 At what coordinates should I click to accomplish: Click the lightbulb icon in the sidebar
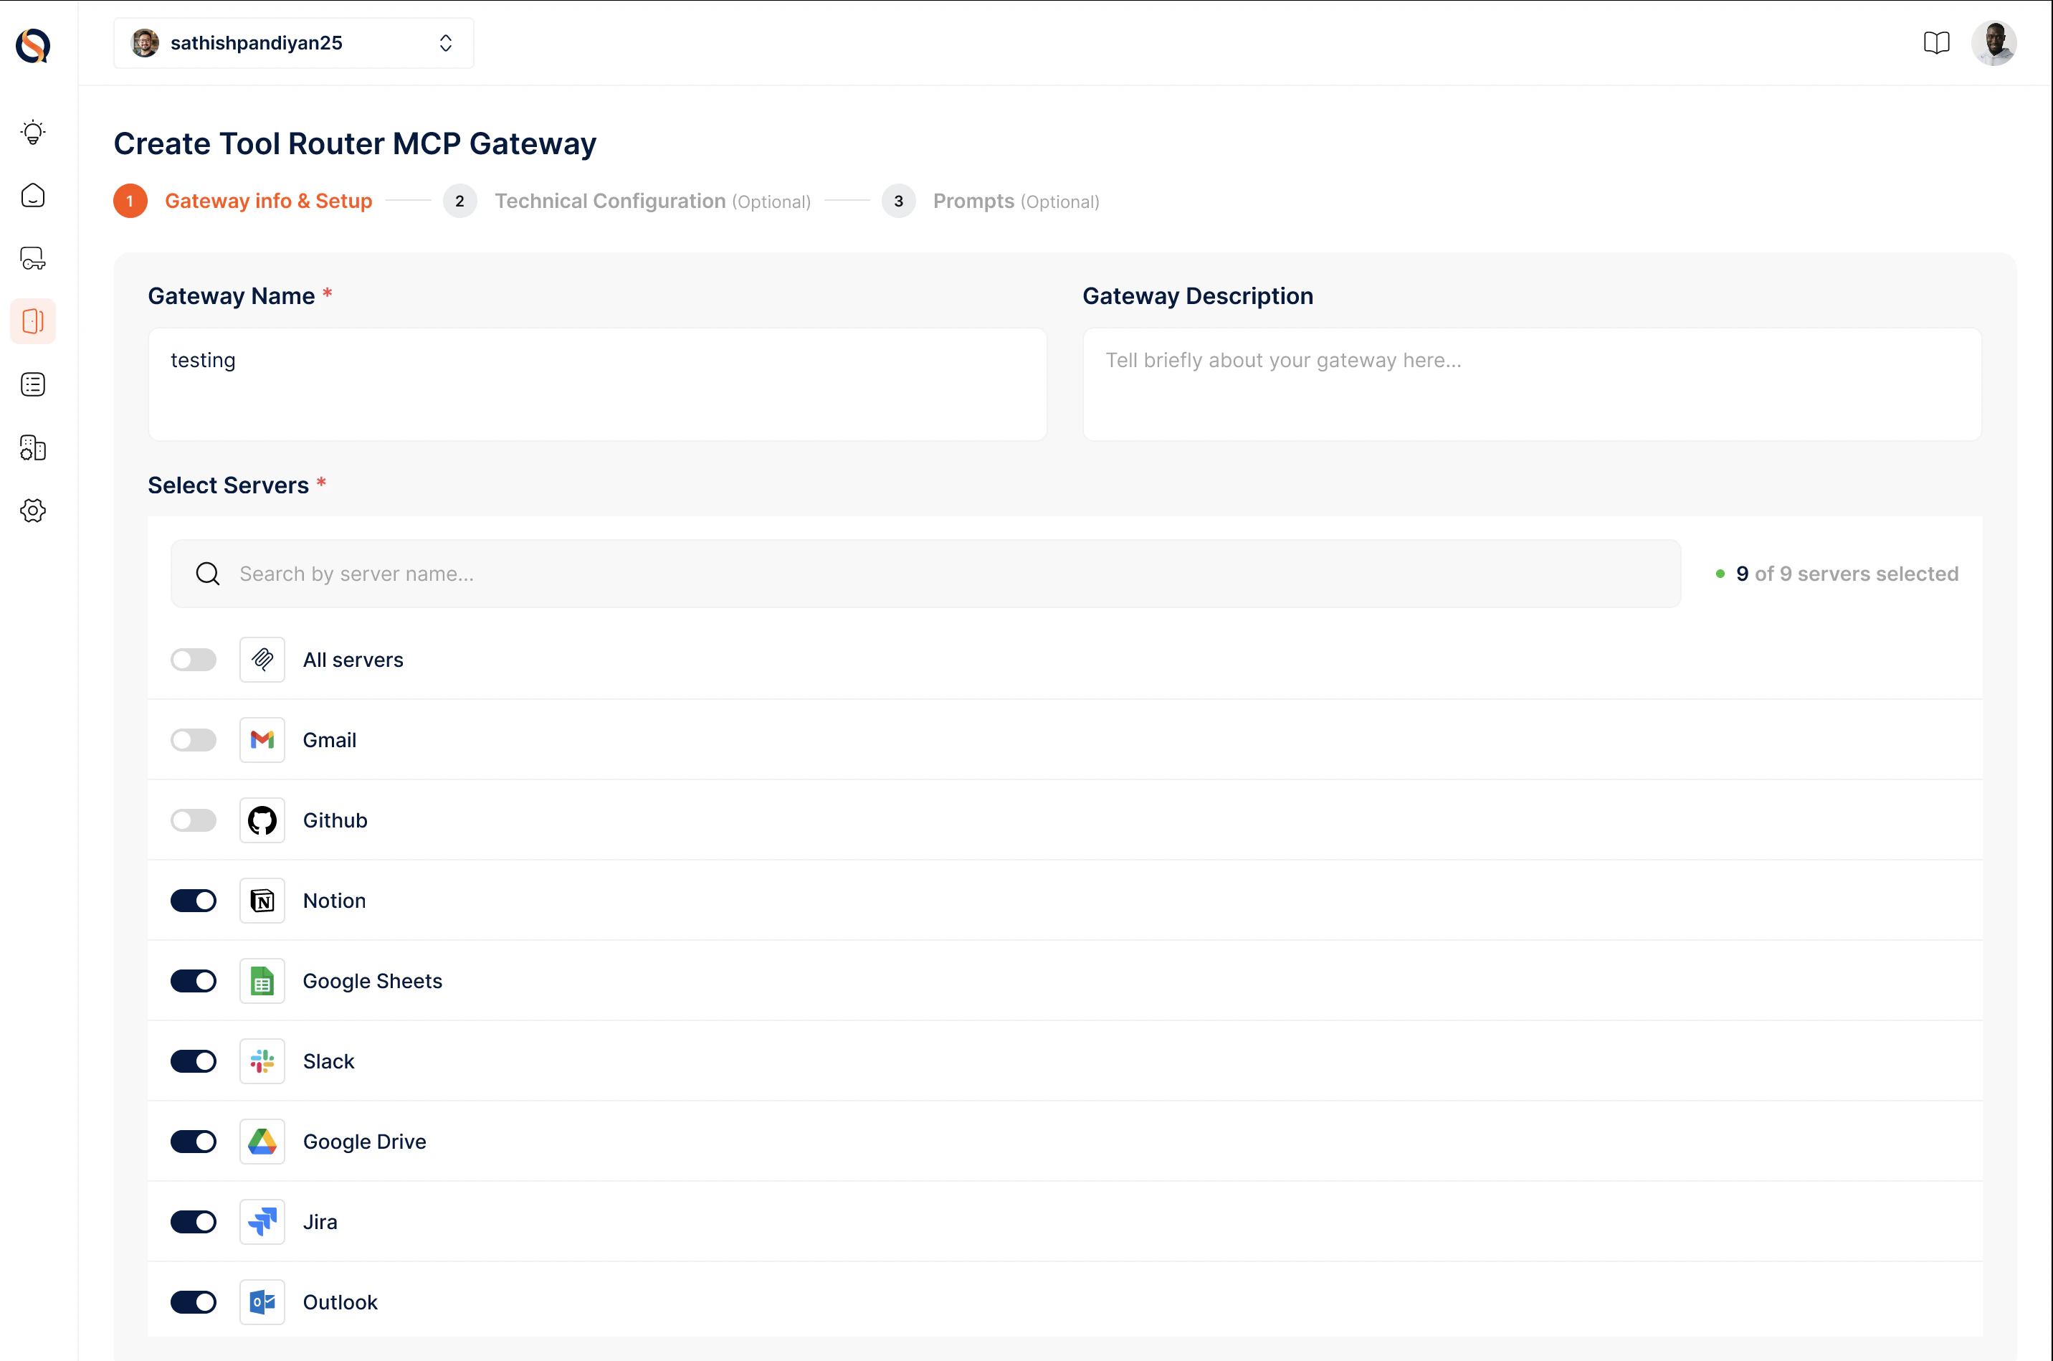(33, 132)
